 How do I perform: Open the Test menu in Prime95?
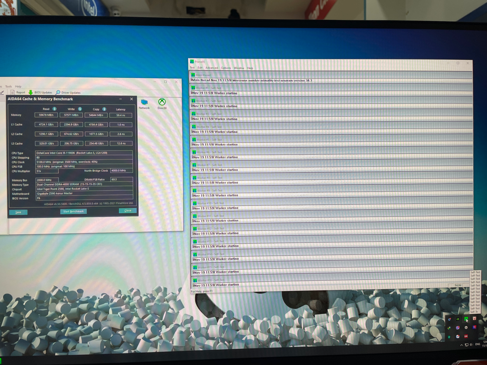[x=192, y=67]
